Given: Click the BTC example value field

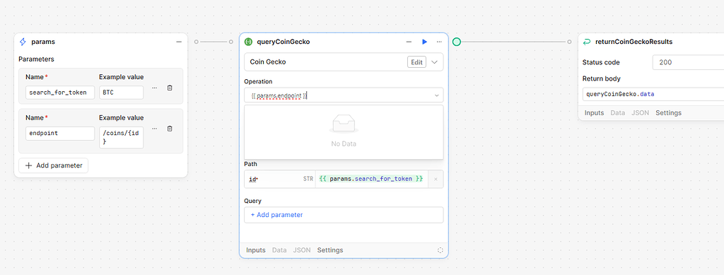Looking at the screenshot, I should 122,93.
